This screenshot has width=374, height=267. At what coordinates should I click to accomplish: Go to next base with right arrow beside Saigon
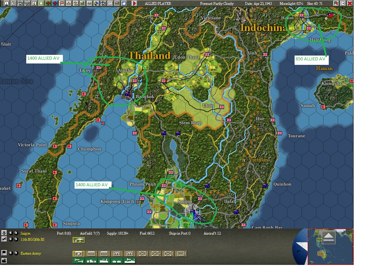click(16, 233)
